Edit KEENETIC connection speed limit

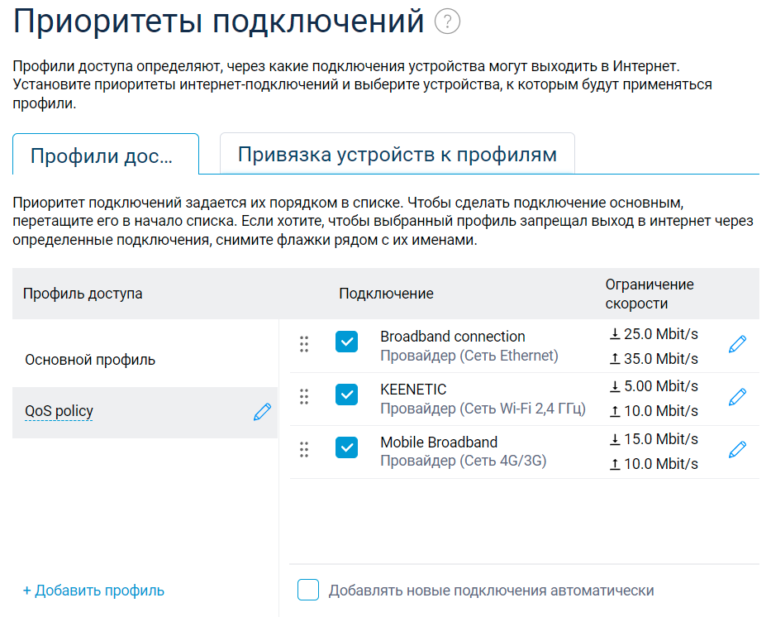coord(737,398)
